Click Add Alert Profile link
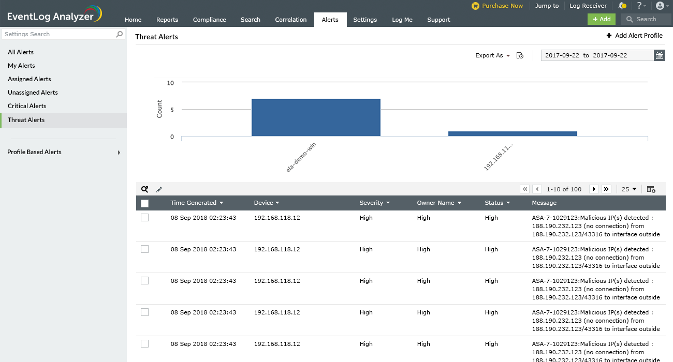Screen dimensions: 673x362 tap(634, 36)
